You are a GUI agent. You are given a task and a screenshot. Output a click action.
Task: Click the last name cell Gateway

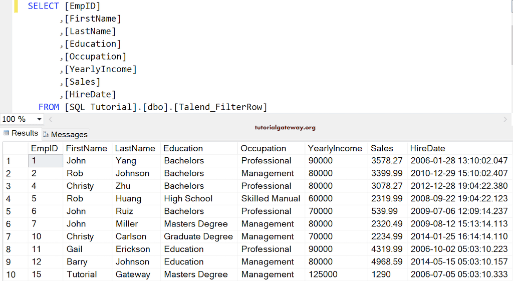[136, 274]
